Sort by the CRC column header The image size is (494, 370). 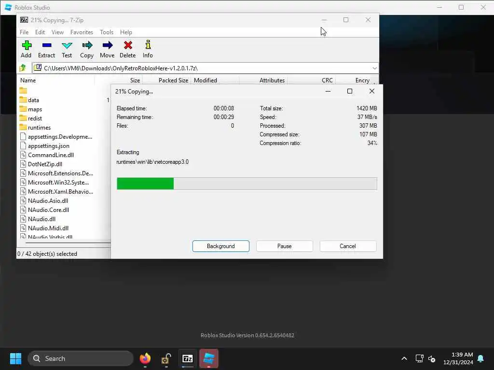(327, 80)
